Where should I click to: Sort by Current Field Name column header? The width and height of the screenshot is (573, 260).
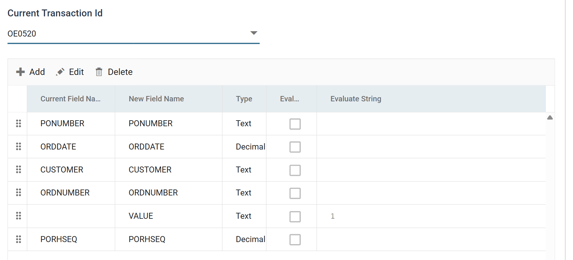[x=71, y=99]
